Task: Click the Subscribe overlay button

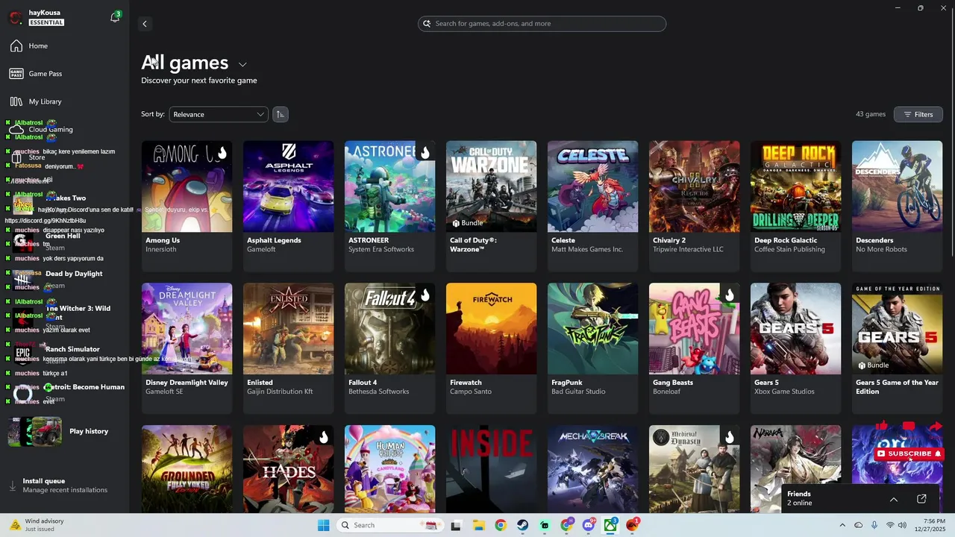Action: tap(909, 453)
